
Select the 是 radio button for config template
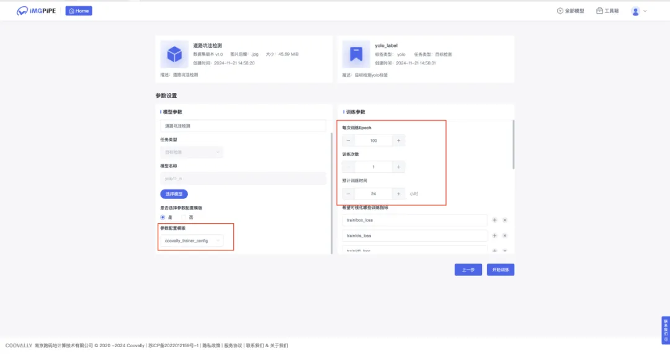[163, 218]
